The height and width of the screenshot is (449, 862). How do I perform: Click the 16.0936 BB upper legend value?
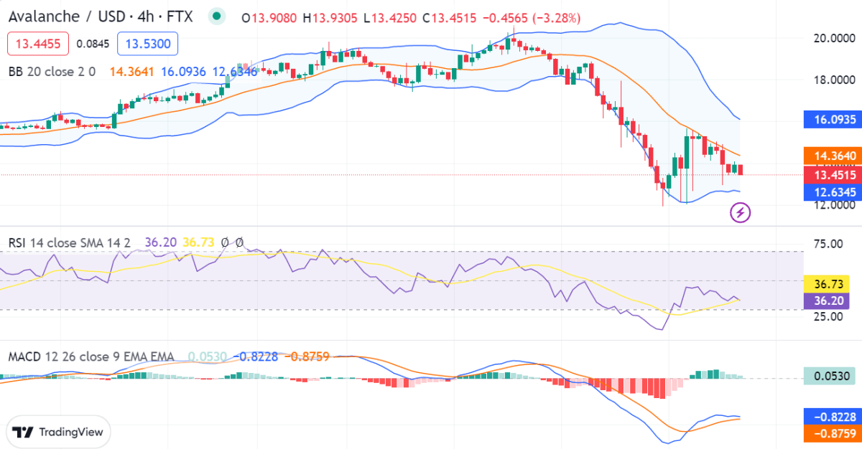pyautogui.click(x=183, y=72)
